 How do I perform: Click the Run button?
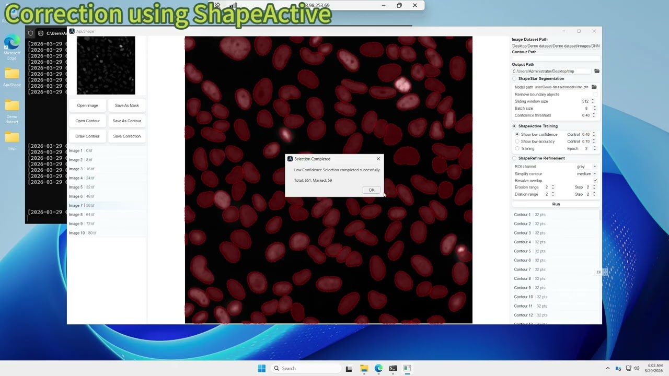556,204
